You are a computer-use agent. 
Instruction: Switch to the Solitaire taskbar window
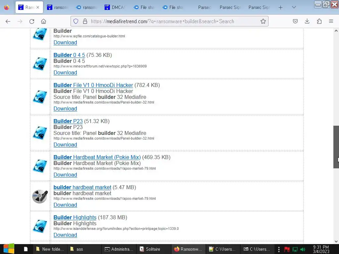tap(153, 249)
